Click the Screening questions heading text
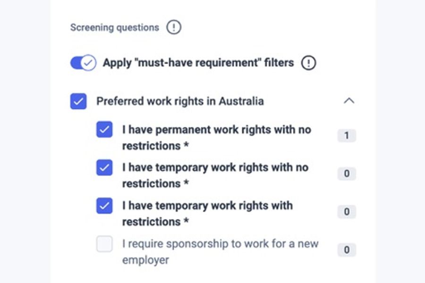Image resolution: width=425 pixels, height=283 pixels. [115, 27]
